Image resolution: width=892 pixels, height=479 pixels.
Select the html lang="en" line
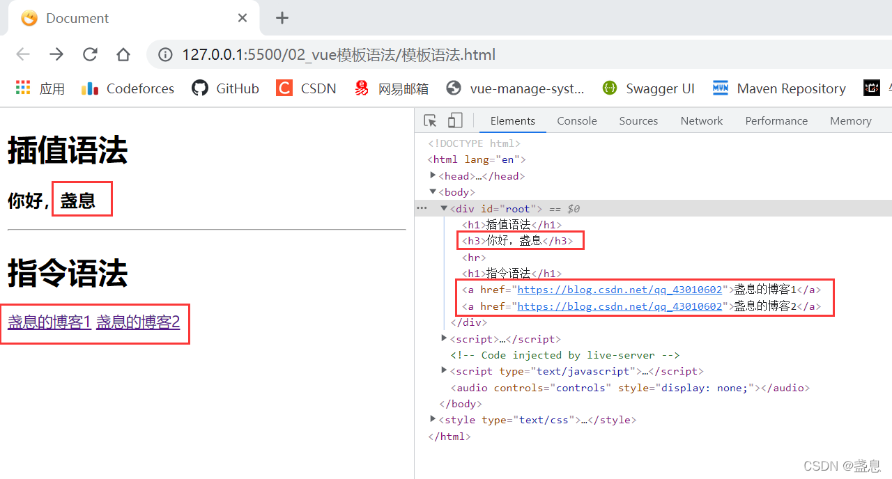(x=477, y=159)
